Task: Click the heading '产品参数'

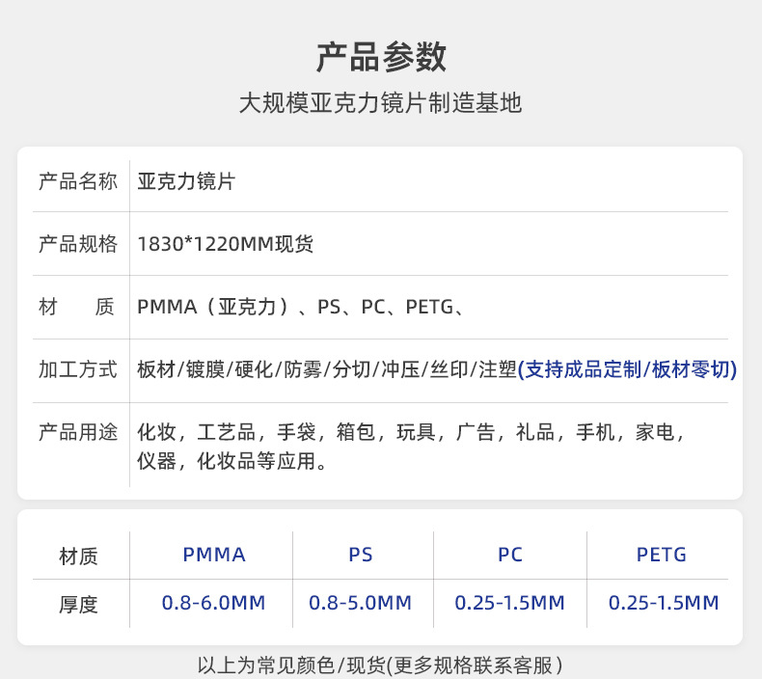Action: click(x=381, y=57)
